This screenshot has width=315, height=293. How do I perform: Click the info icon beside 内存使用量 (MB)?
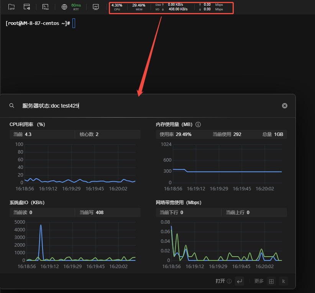[198, 124]
